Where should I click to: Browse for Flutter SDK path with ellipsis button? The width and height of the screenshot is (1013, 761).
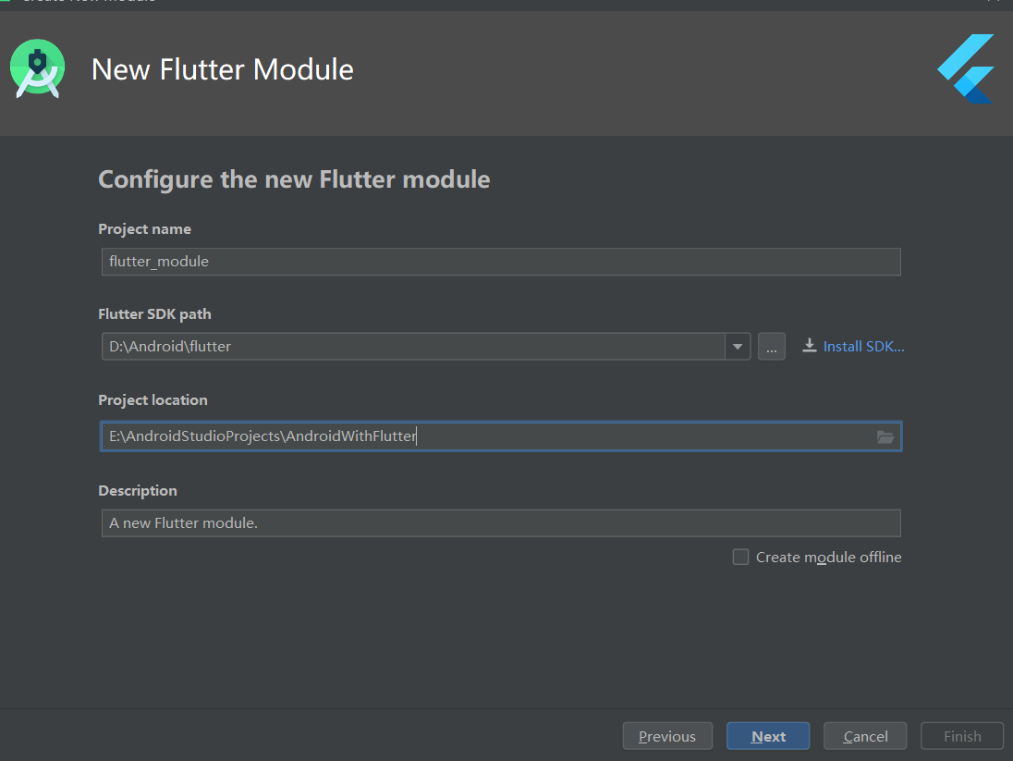tap(772, 347)
